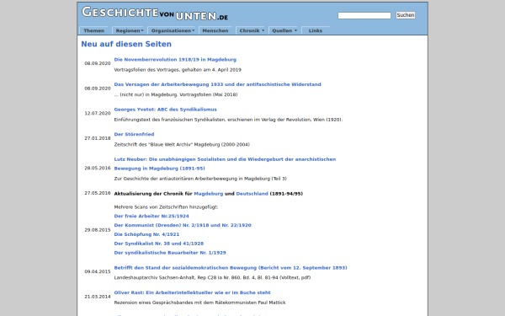Click the Zeitschrift des Blaue Welt Archiv description

182,145
